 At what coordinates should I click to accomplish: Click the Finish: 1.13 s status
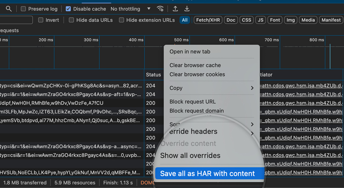click(118, 182)
